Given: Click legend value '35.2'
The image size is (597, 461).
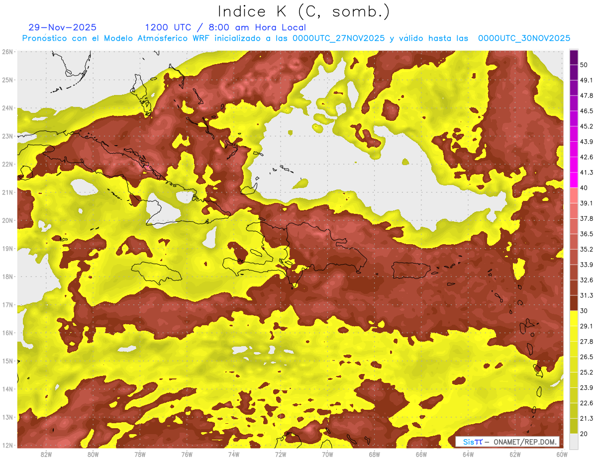Looking at the screenshot, I should [x=586, y=249].
